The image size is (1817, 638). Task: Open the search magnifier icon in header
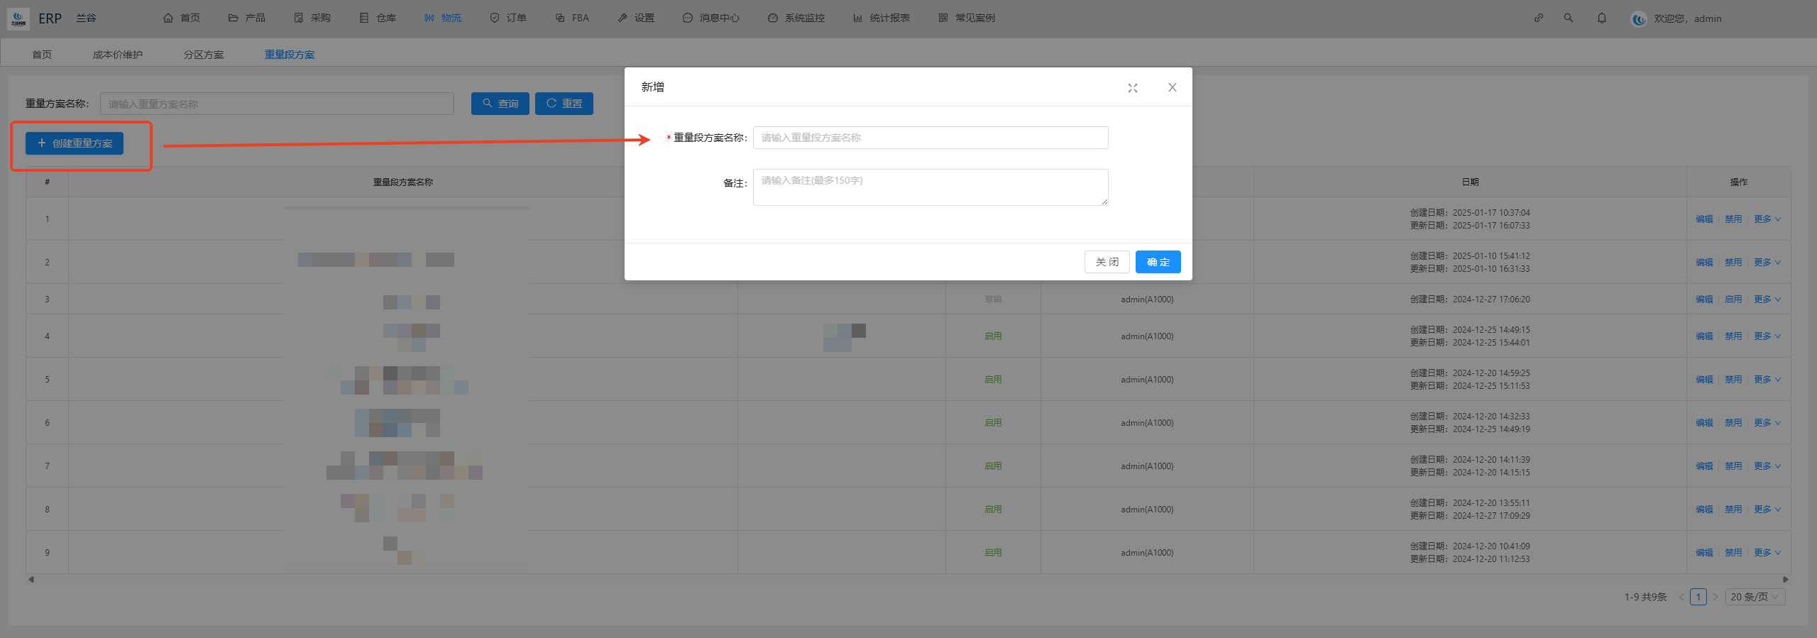pos(1569,18)
